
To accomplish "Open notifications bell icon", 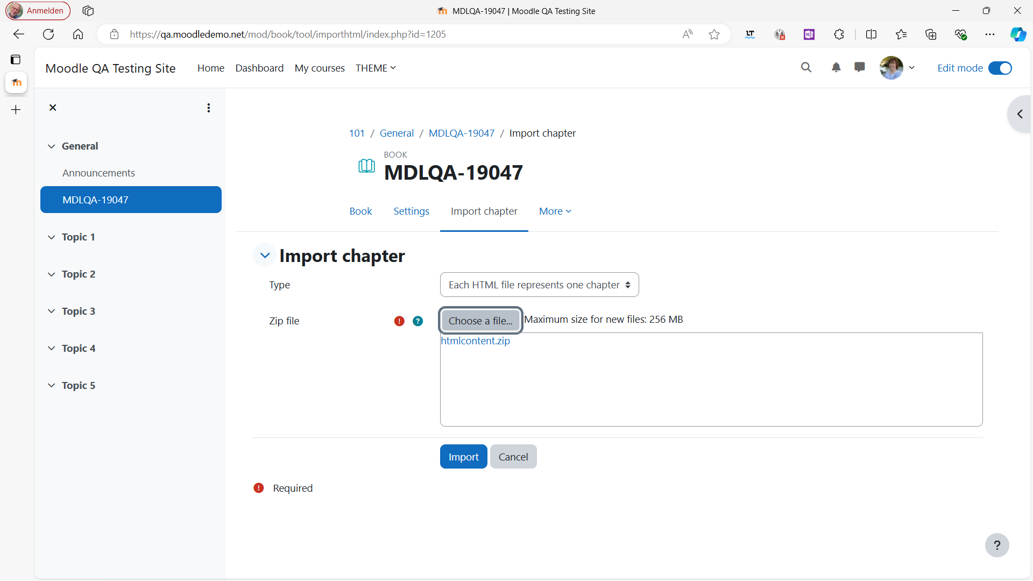I will pos(836,67).
